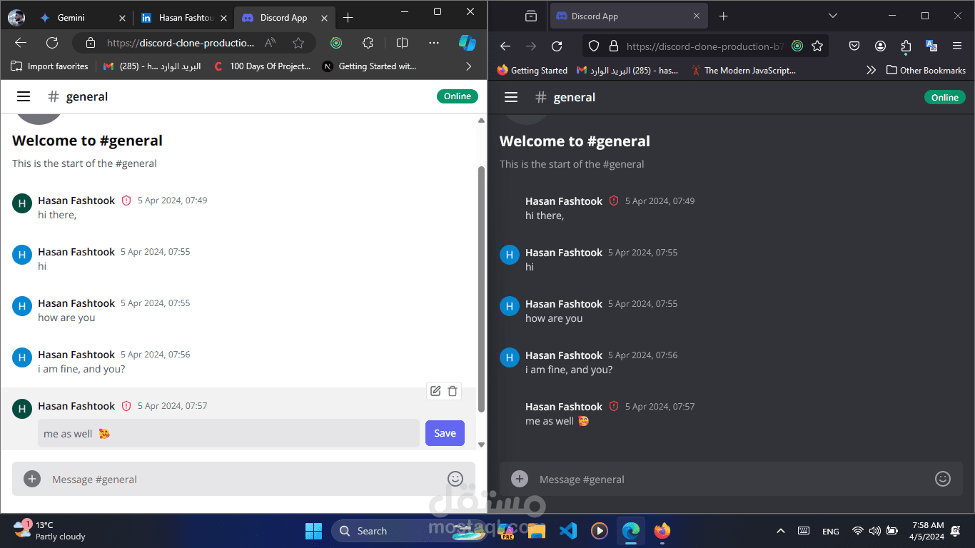Click the Message #general input in Edge

coord(245,479)
